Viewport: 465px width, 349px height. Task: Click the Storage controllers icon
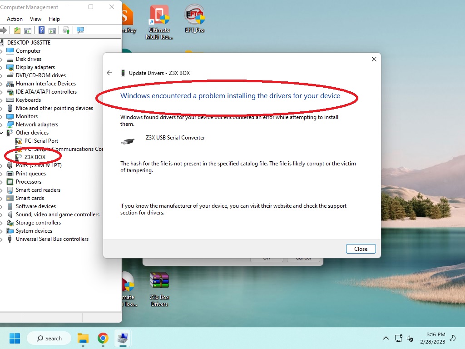10,223
